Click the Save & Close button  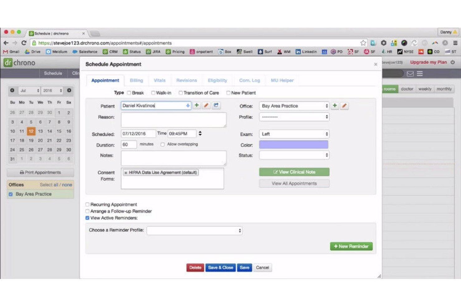[x=221, y=267]
